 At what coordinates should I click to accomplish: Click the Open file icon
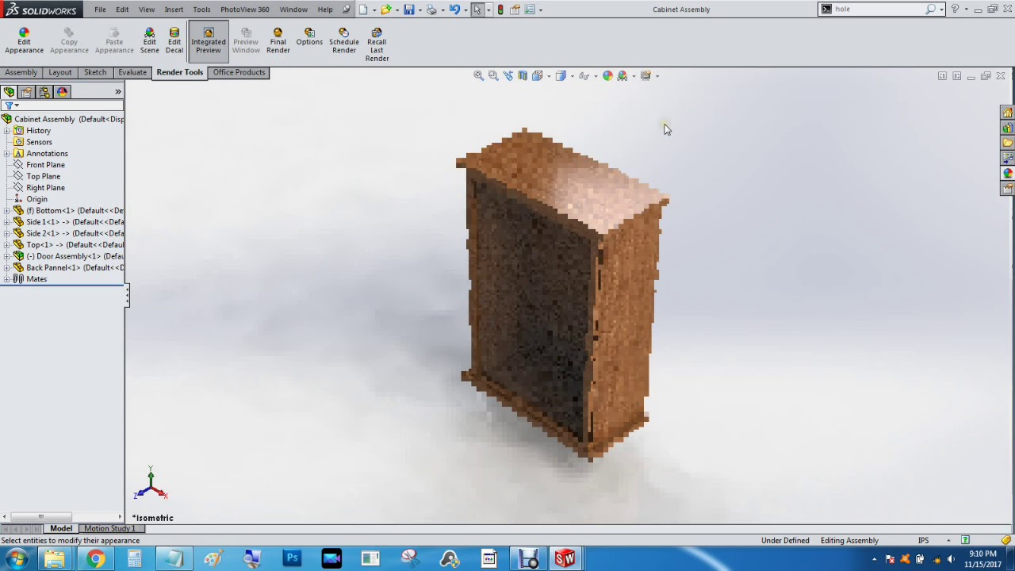click(385, 10)
